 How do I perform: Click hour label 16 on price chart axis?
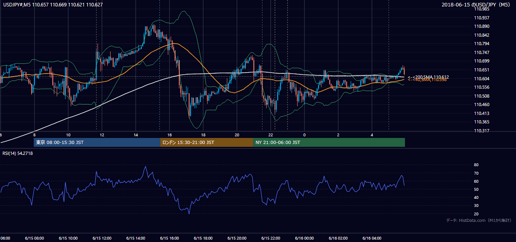click(x=170, y=135)
